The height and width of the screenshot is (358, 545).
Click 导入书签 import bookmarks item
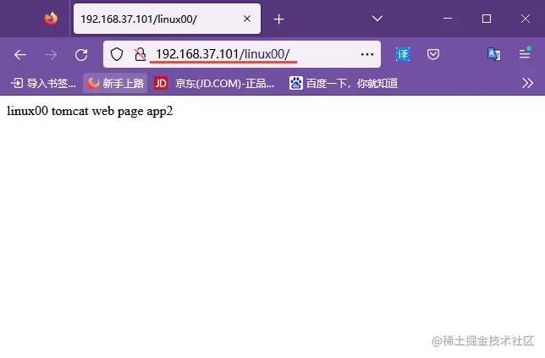43,84
